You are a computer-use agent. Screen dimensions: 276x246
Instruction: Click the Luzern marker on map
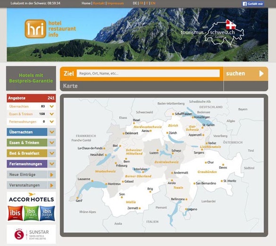click(158, 150)
